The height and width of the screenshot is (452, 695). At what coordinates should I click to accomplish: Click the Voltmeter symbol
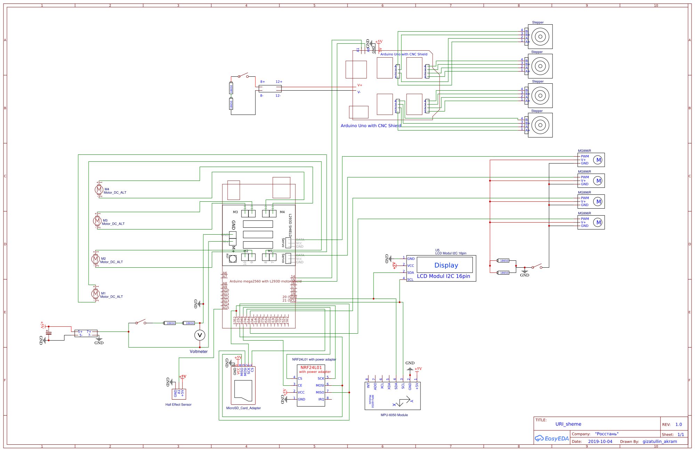click(199, 335)
